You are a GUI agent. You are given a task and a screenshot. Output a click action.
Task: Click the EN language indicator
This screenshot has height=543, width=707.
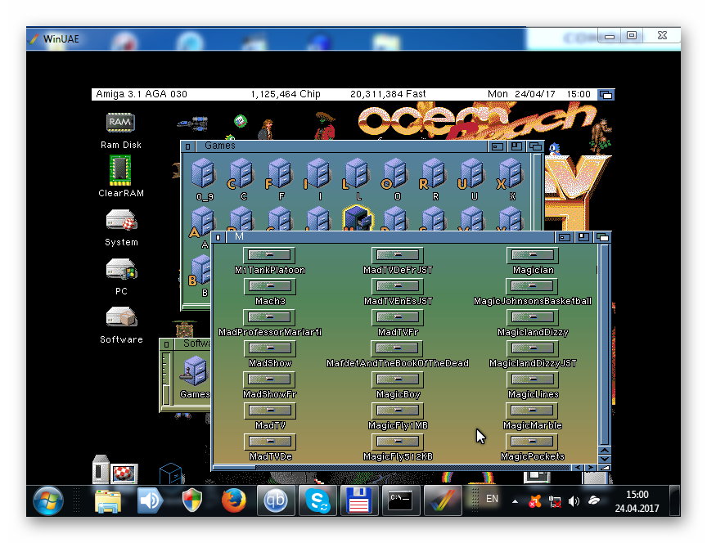[492, 498]
